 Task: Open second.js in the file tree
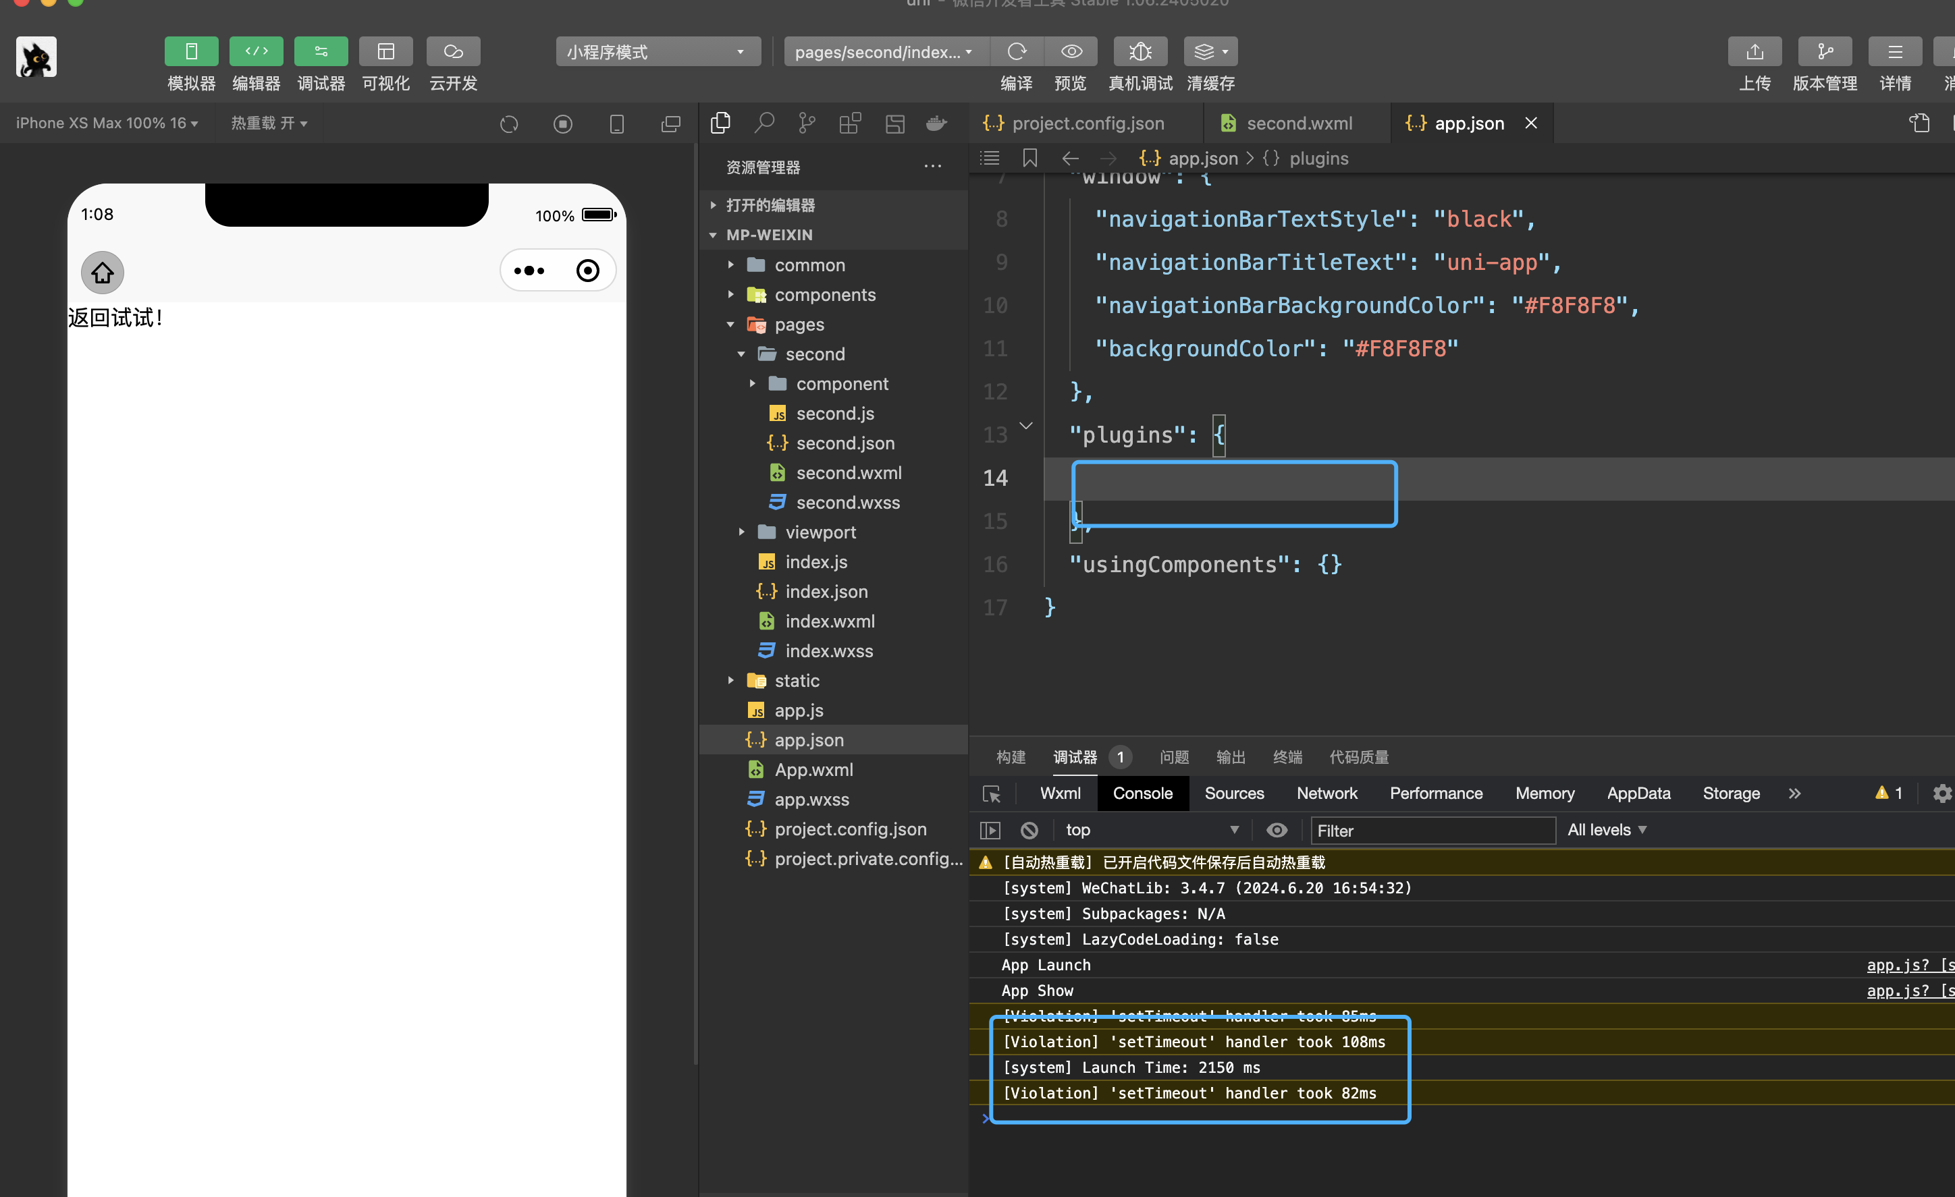tap(834, 413)
